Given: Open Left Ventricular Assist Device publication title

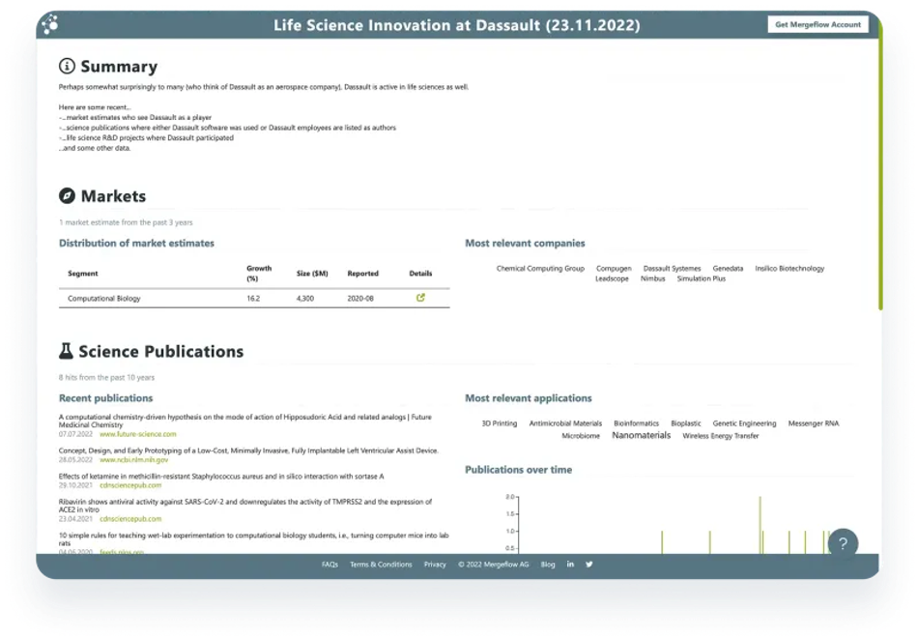Looking at the screenshot, I should (x=248, y=450).
